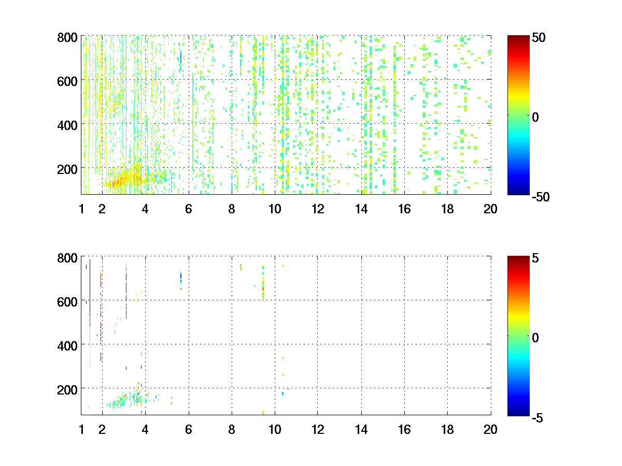
Task: Click y-axis tick '400' of the upper plot
Action: click(67, 125)
